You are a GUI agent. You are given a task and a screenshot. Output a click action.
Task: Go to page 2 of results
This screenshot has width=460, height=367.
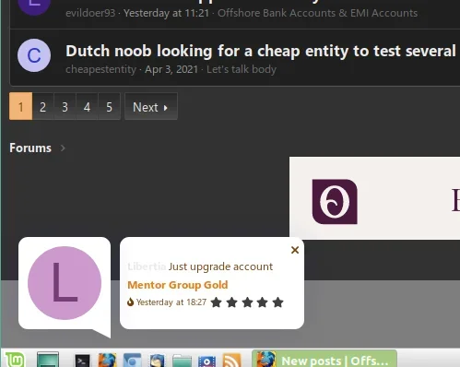pyautogui.click(x=42, y=106)
